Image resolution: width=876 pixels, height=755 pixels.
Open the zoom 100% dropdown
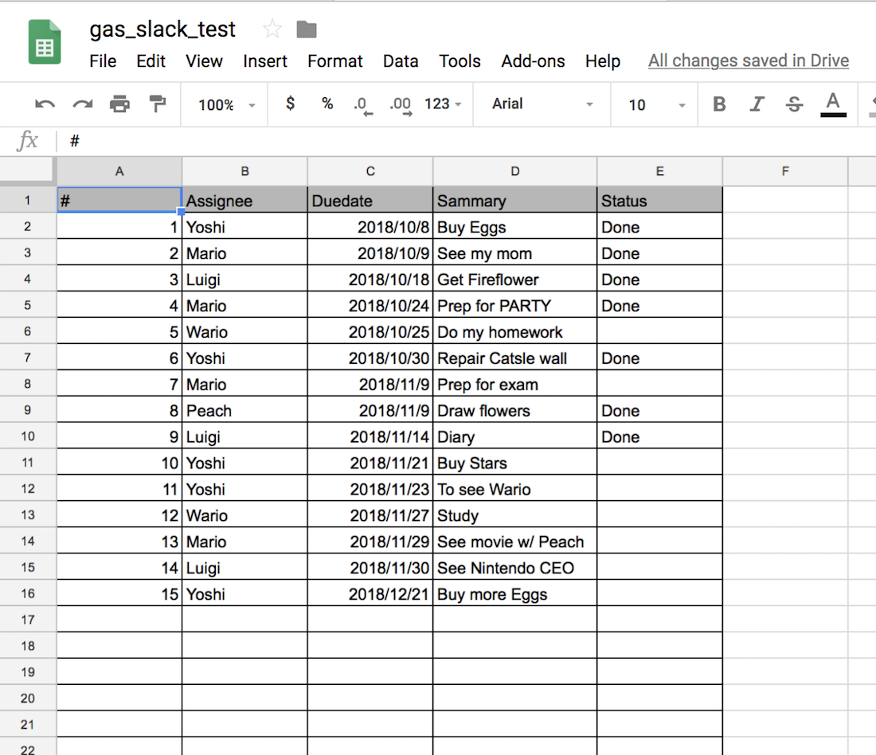pos(227,105)
